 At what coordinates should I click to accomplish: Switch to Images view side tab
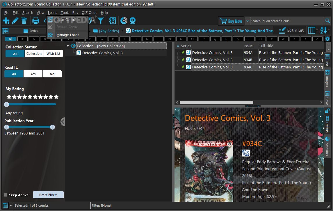tap(327, 78)
